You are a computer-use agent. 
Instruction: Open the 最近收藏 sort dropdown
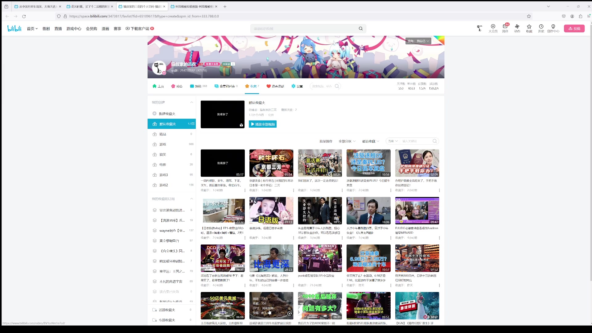tap(371, 141)
